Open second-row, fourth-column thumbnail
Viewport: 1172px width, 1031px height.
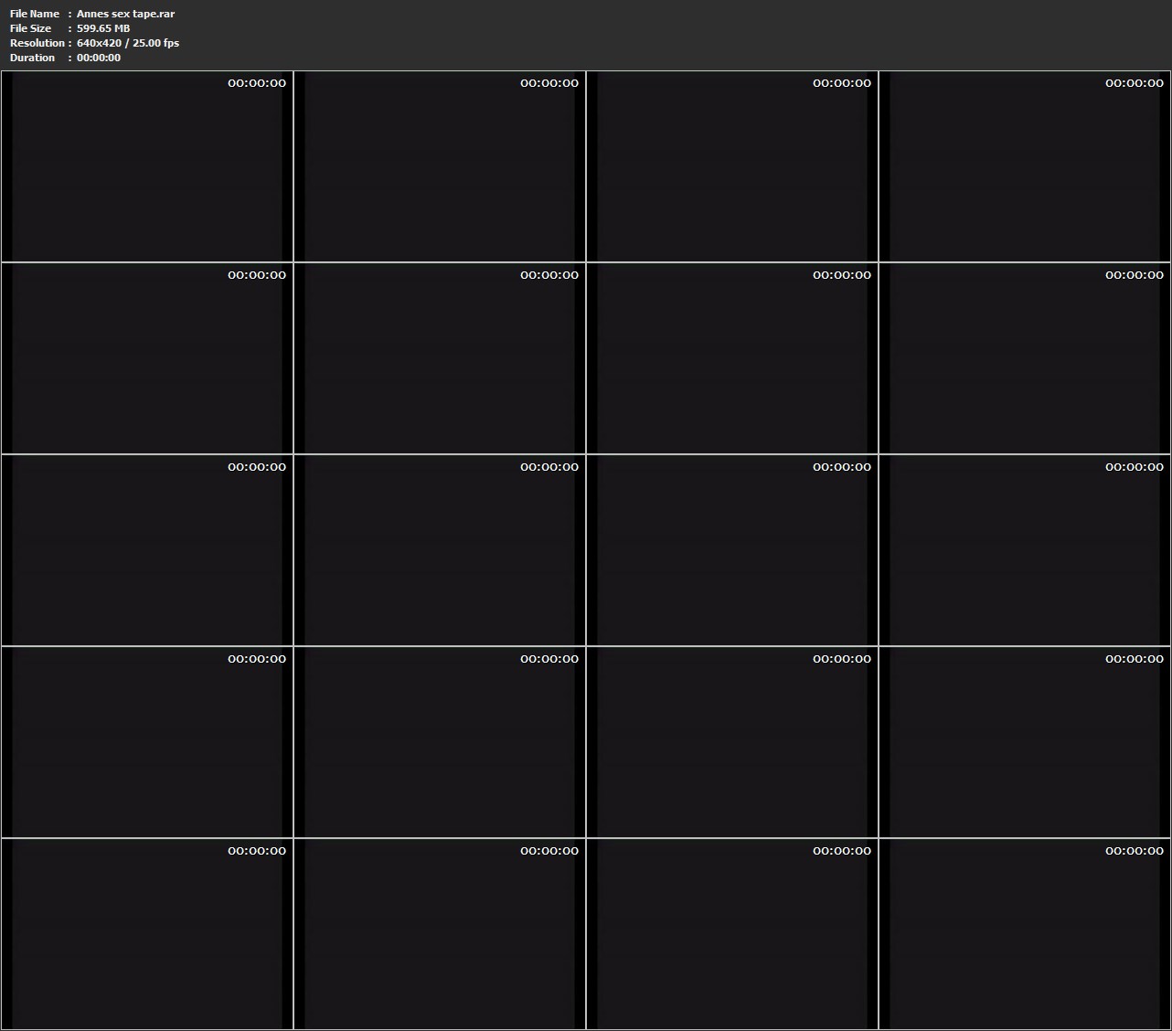click(x=1025, y=358)
